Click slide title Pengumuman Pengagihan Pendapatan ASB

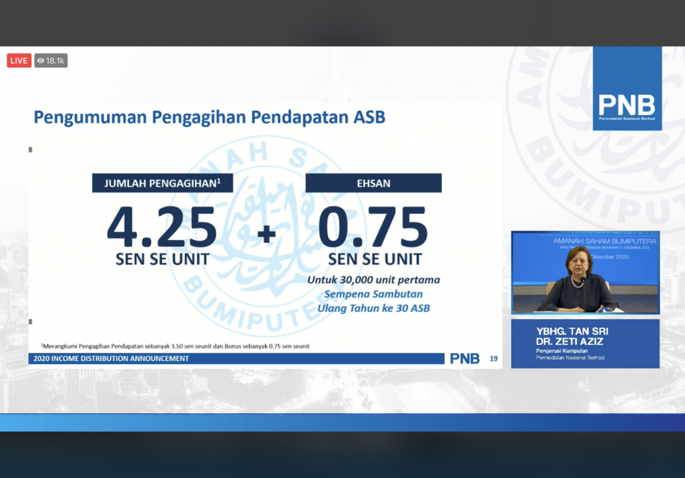(x=209, y=118)
